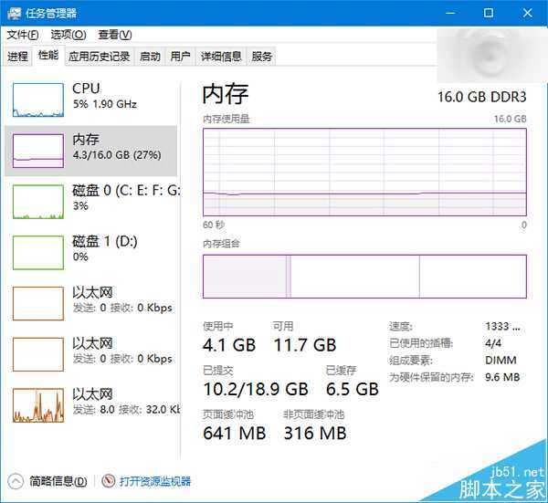Screen dimensions: 548x503
Task: Select the 磁盘 1 (D:) entry label
Action: pos(105,241)
